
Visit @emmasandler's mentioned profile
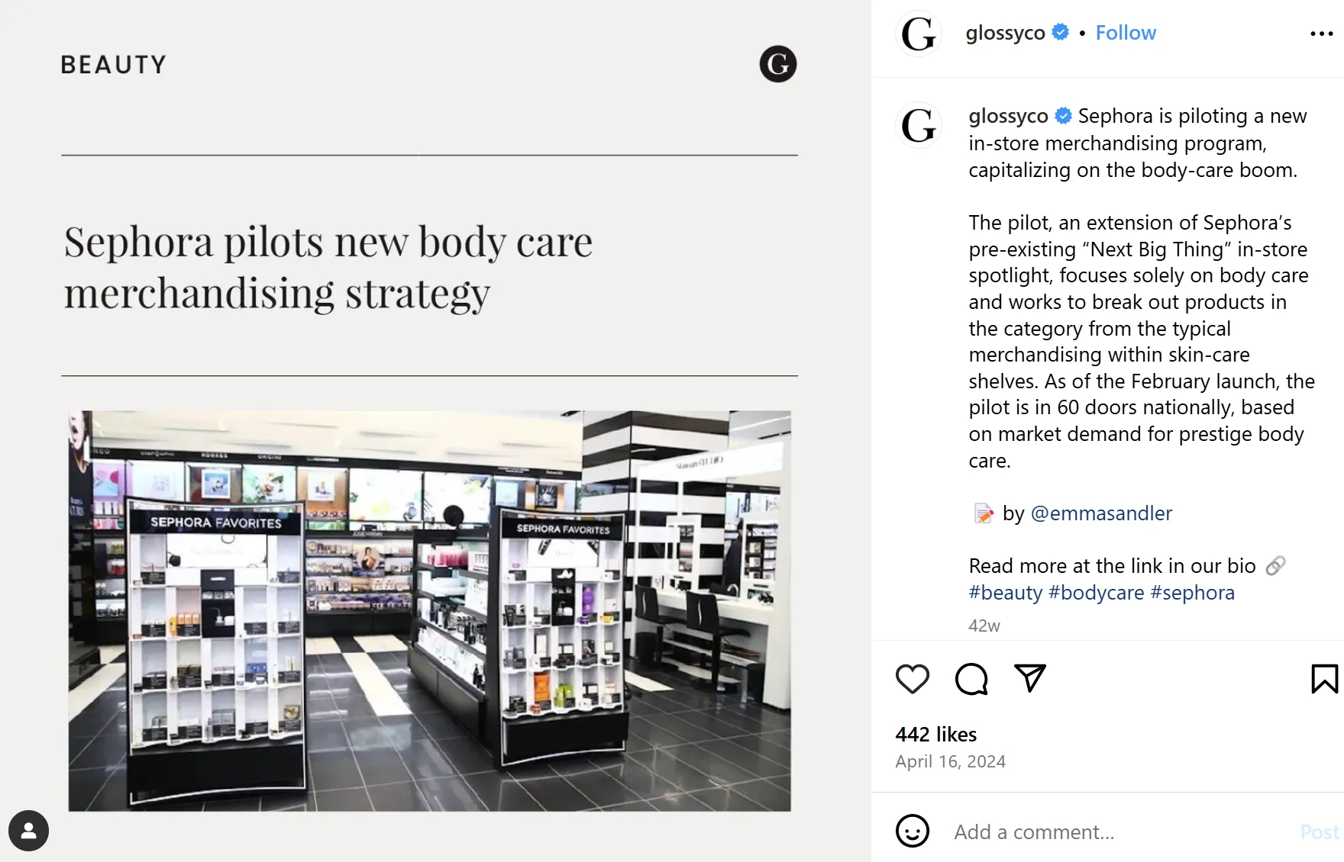1103,513
